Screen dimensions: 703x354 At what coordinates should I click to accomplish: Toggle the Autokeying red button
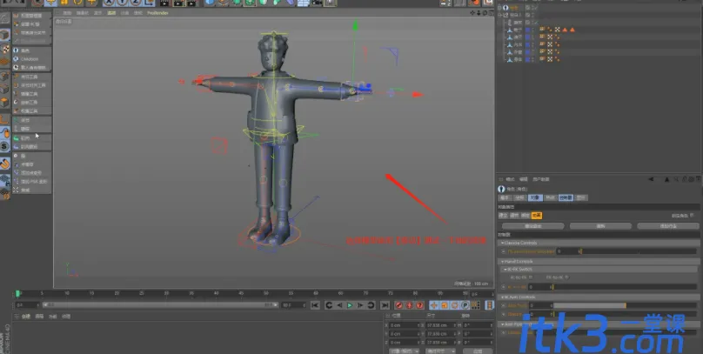[x=409, y=305]
